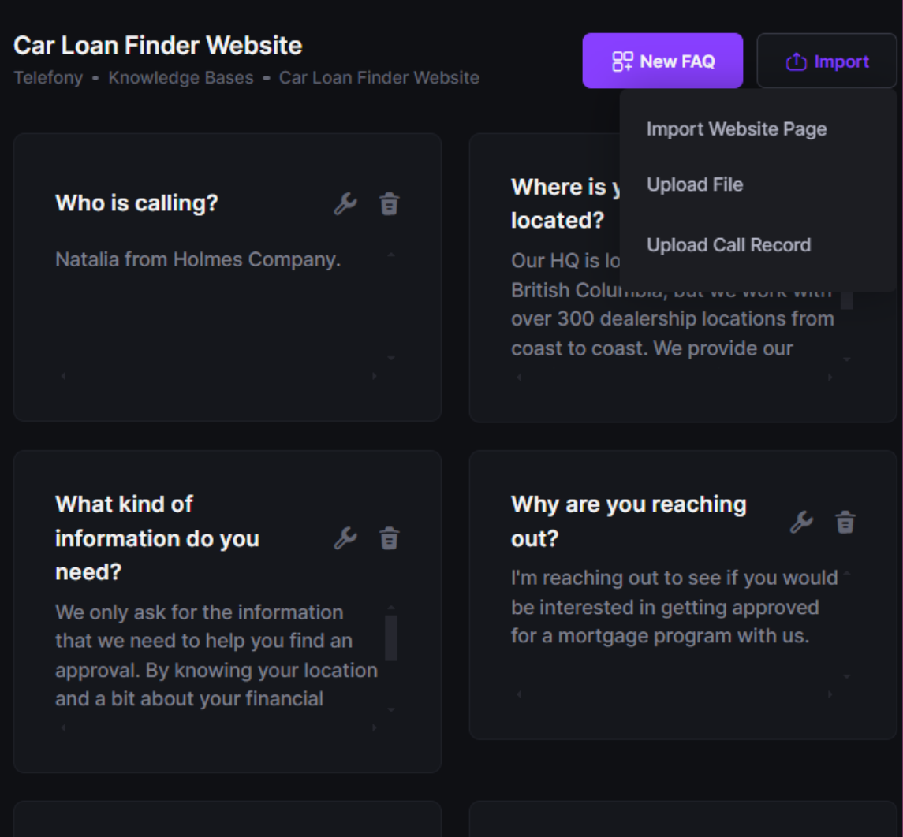Click the "Who is calling?" question title
Viewport: 903px width, 837px height.
click(x=136, y=203)
